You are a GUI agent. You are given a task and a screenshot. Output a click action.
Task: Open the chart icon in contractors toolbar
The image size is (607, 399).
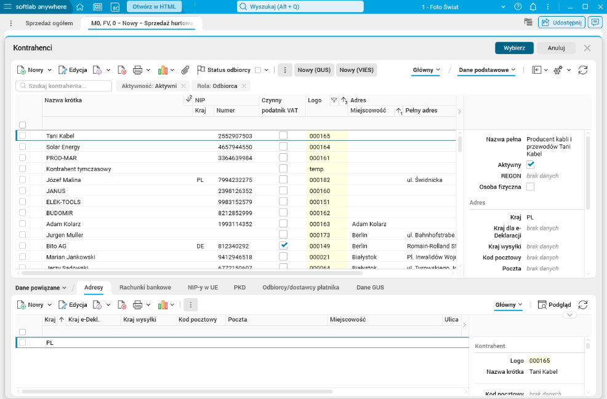click(163, 70)
